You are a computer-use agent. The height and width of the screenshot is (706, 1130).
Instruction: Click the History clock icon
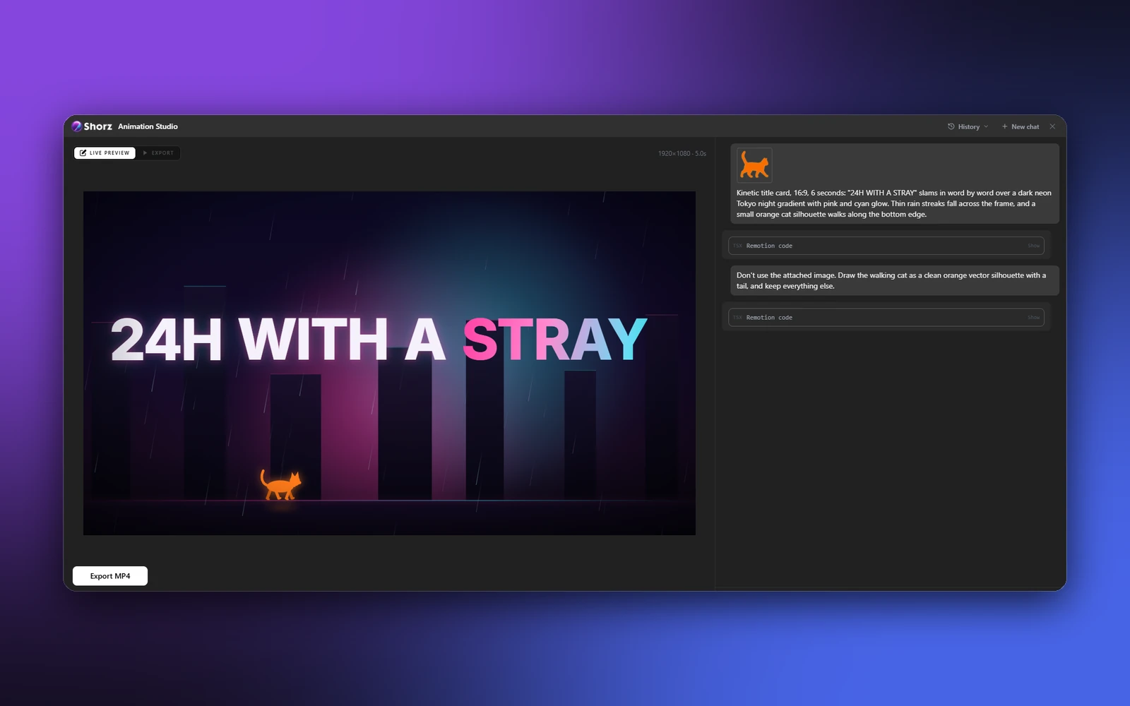[x=951, y=126]
